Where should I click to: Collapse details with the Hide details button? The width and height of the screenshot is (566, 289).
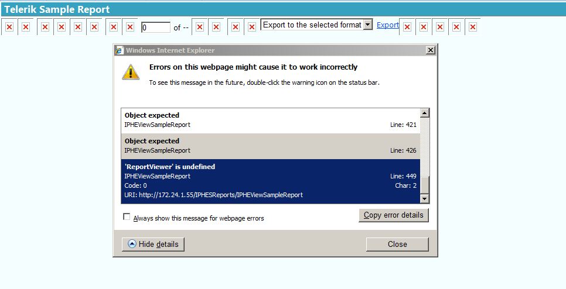153,245
